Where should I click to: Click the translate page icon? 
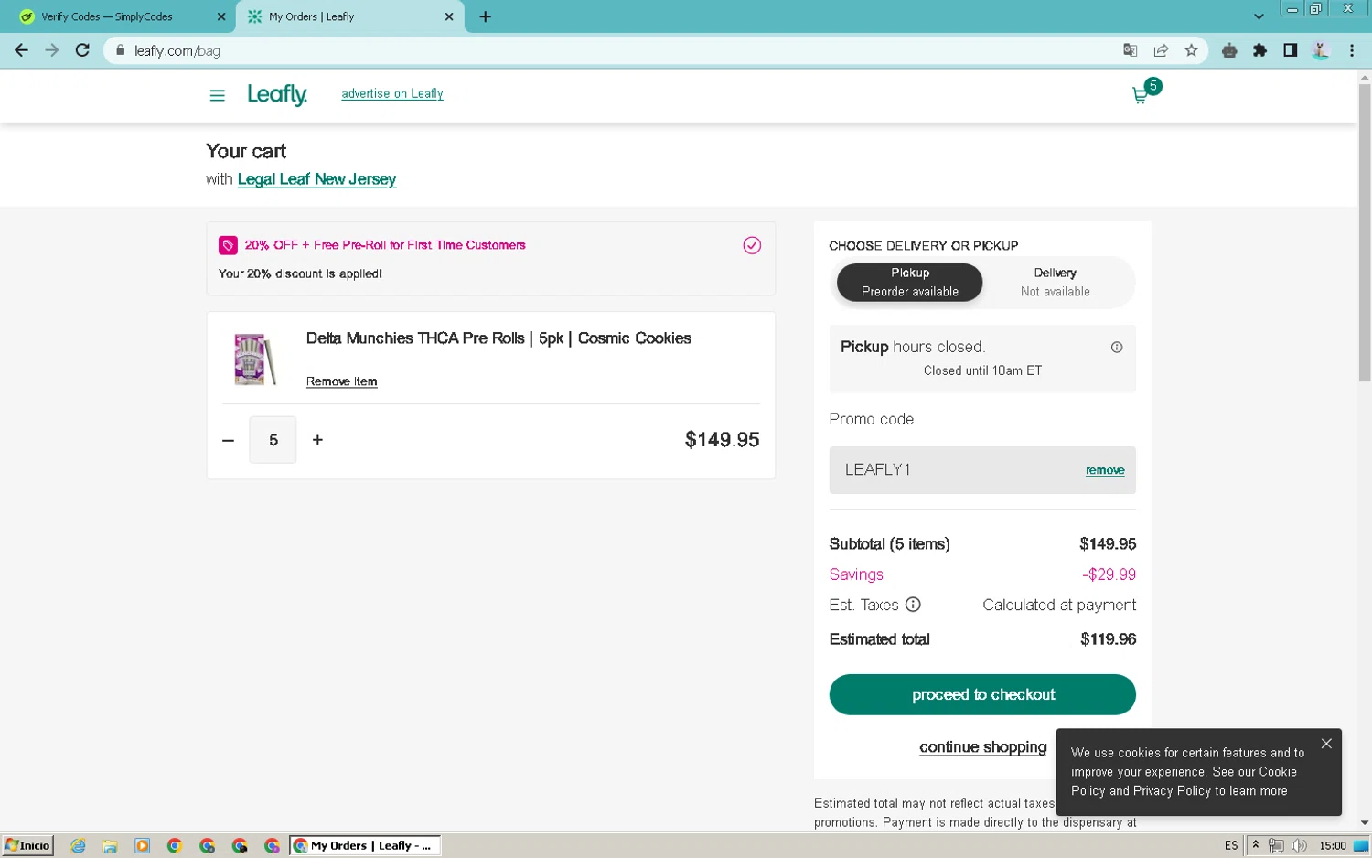coord(1131,50)
